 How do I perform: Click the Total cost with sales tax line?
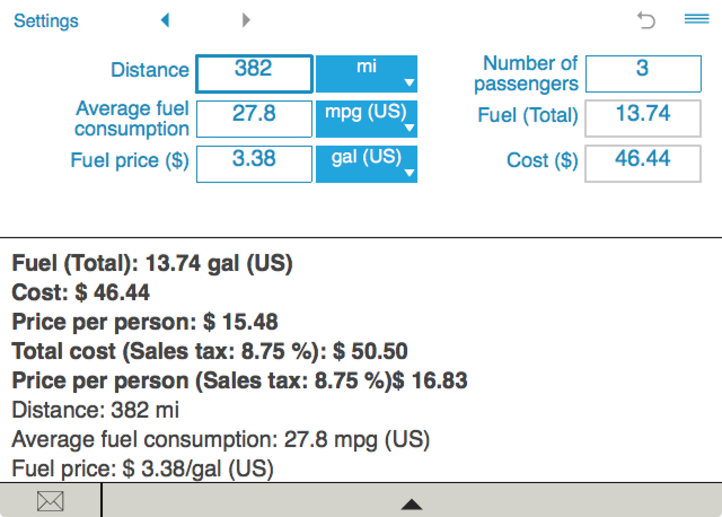[209, 351]
